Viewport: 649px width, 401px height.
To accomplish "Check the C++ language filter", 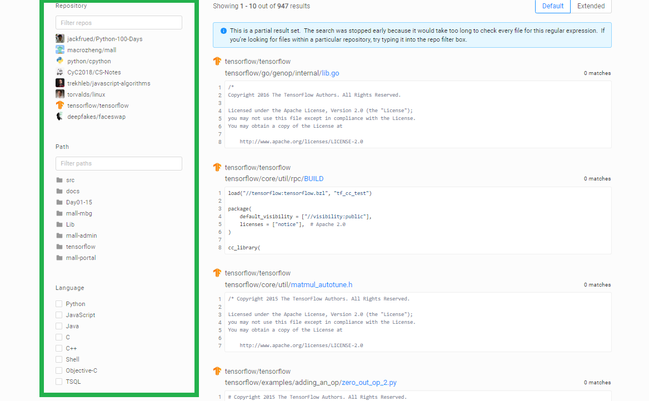I will coord(59,348).
